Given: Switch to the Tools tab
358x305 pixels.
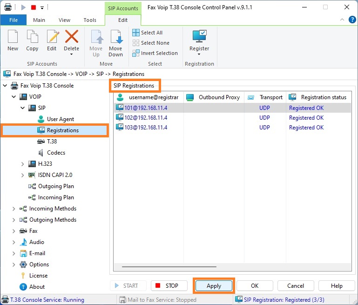Looking at the screenshot, I should click(x=90, y=20).
